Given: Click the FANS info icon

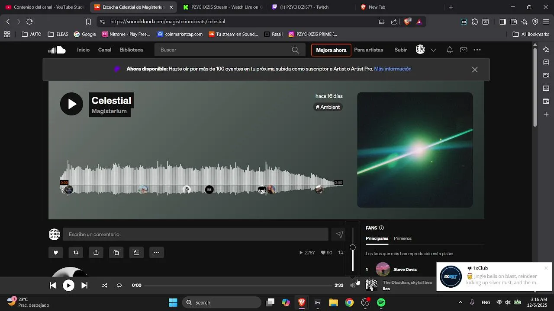Looking at the screenshot, I should pos(381,228).
